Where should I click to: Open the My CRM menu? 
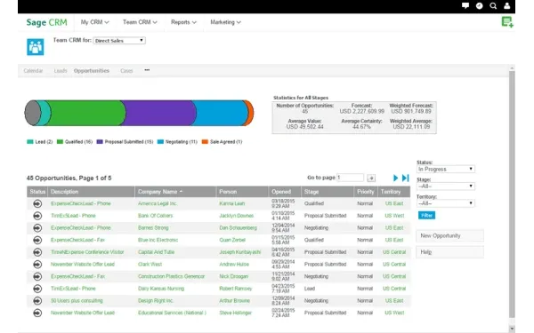coord(94,22)
